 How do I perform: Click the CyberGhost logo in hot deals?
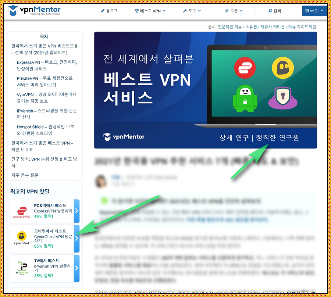pos(22,238)
